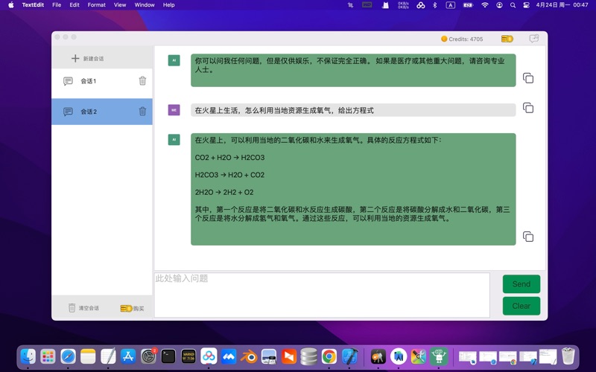596x372 pixels.
Task: Copy the AI chemical equations answer
Action: tap(527, 237)
